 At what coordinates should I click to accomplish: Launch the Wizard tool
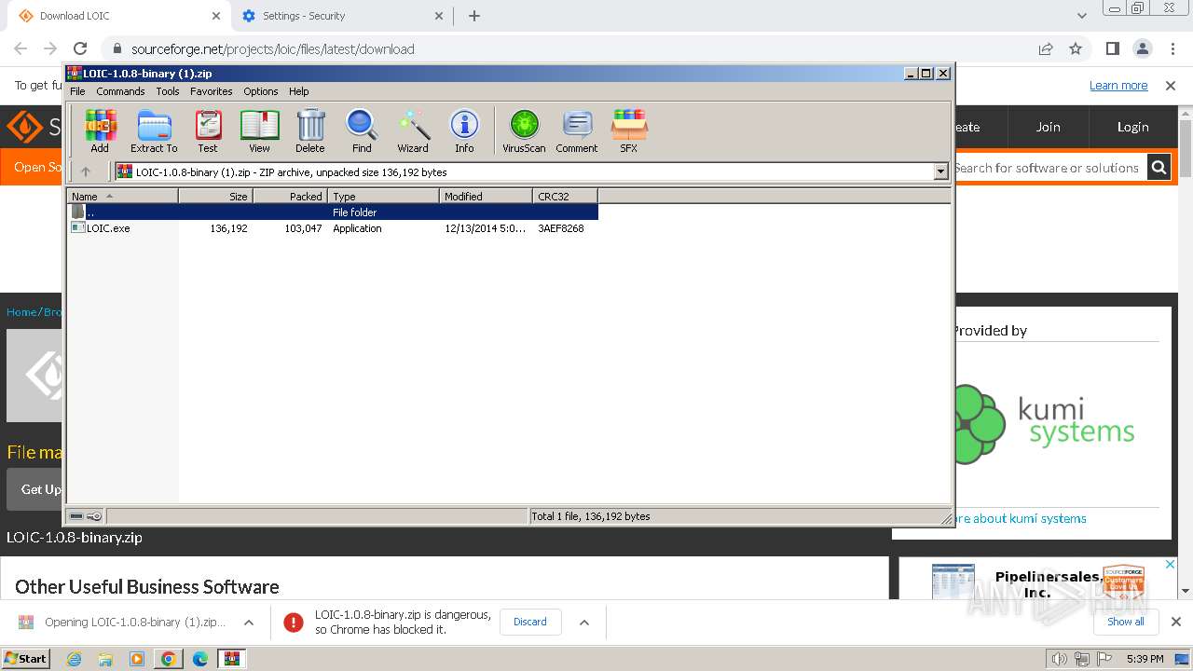pyautogui.click(x=413, y=130)
